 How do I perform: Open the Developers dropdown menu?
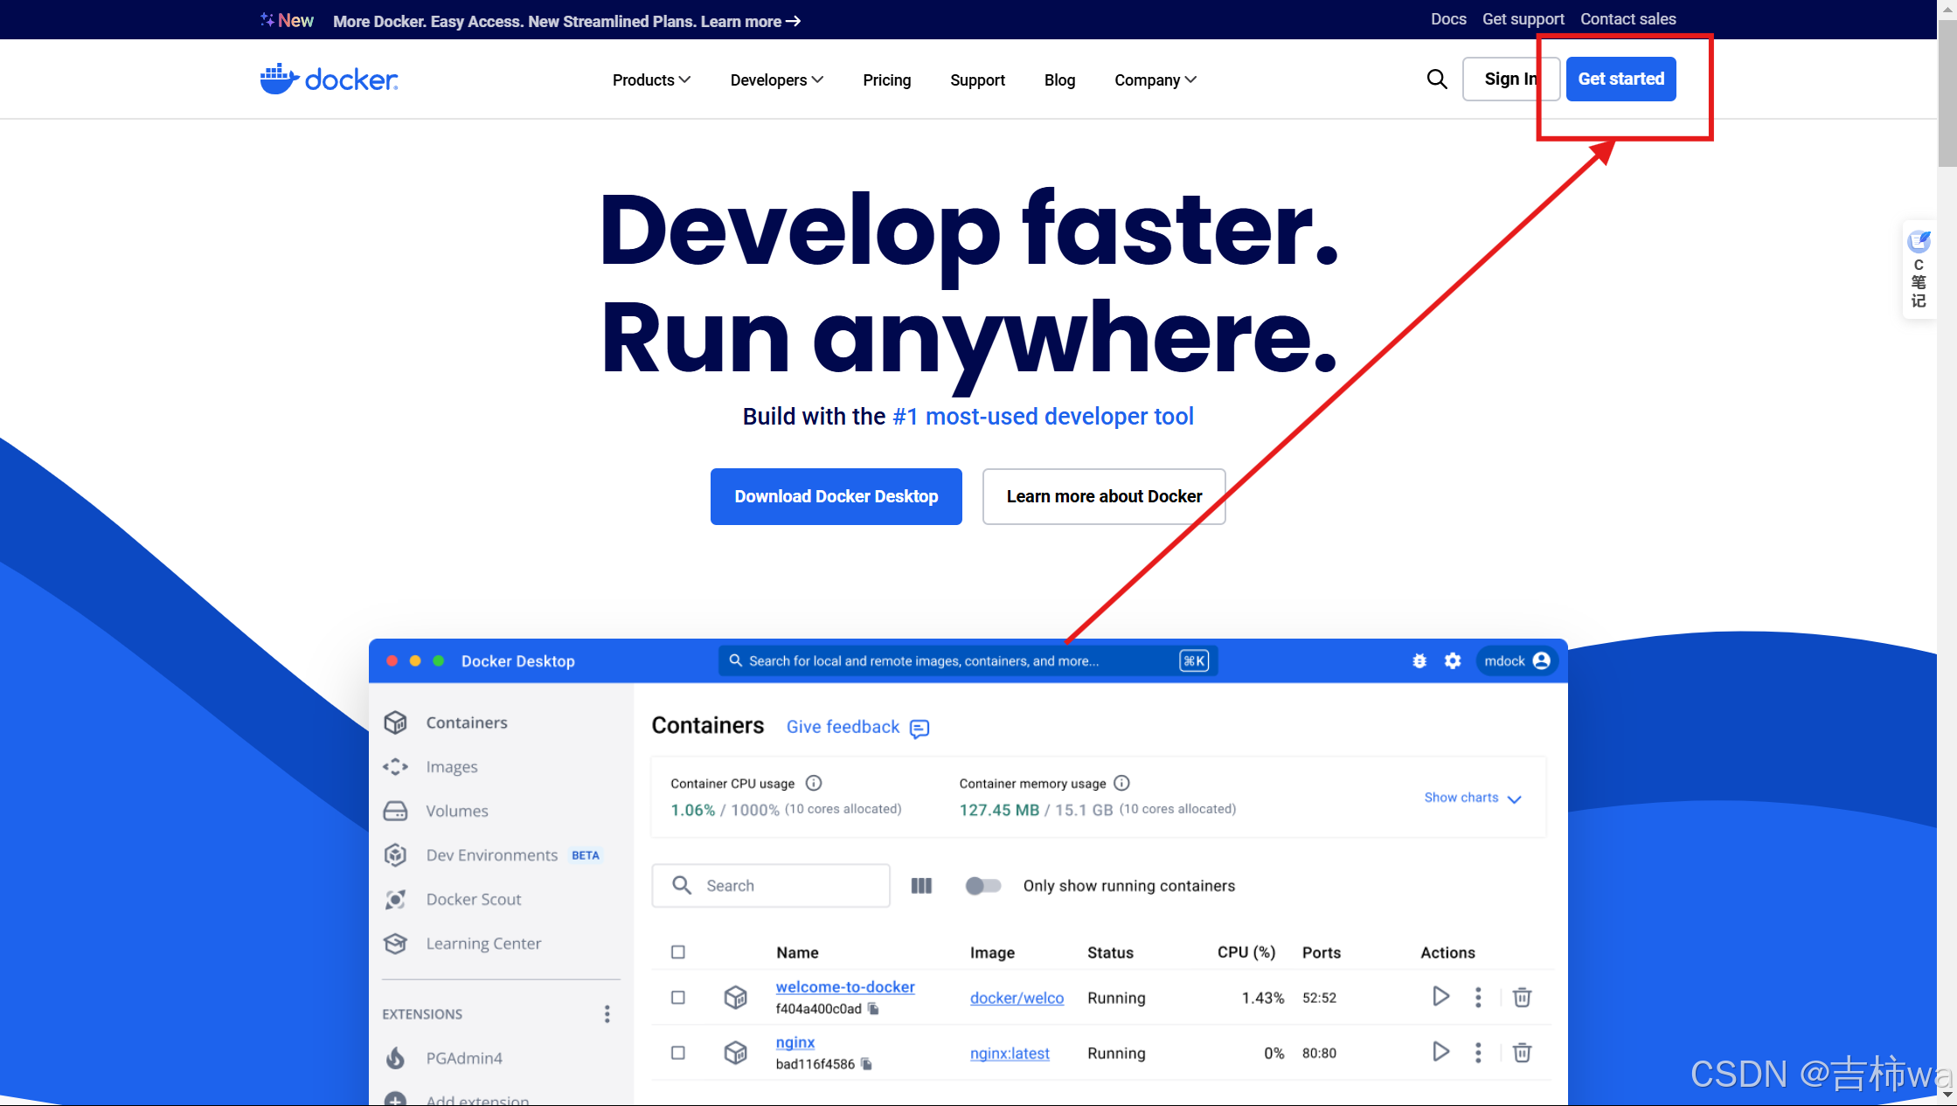tap(776, 80)
